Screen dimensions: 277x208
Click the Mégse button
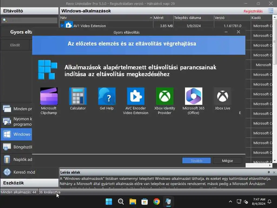[227, 161]
